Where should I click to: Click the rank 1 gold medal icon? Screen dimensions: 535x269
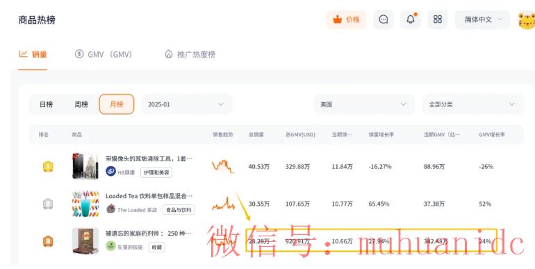coord(48,167)
